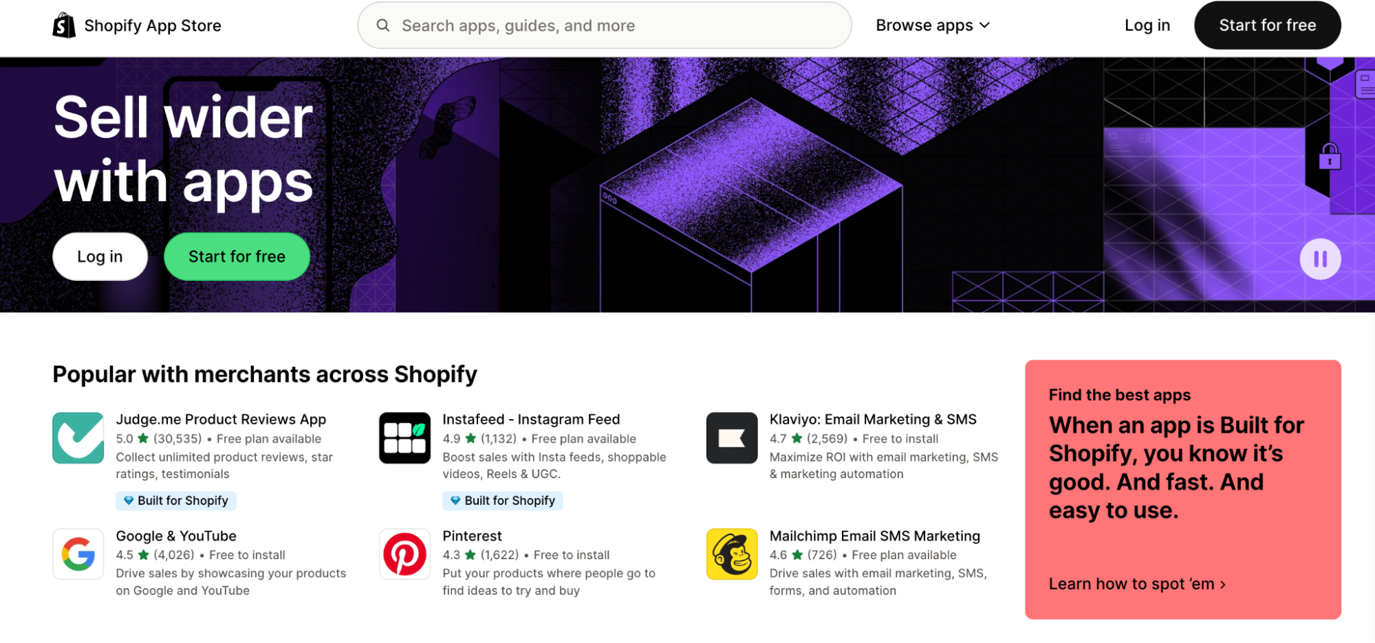Open the Klaviyo app icon
Image resolution: width=1375 pixels, height=643 pixels.
point(732,438)
